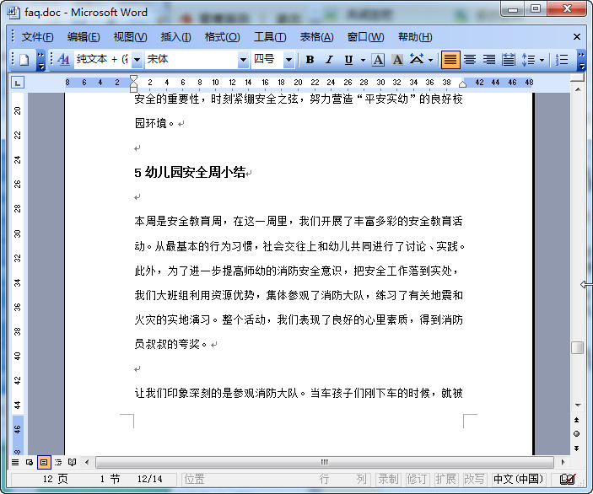
Task: Click horizontal scroll left arrow
Action: tap(88, 462)
